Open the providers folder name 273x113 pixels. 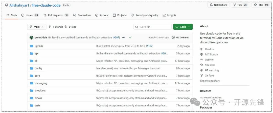coord(40,90)
